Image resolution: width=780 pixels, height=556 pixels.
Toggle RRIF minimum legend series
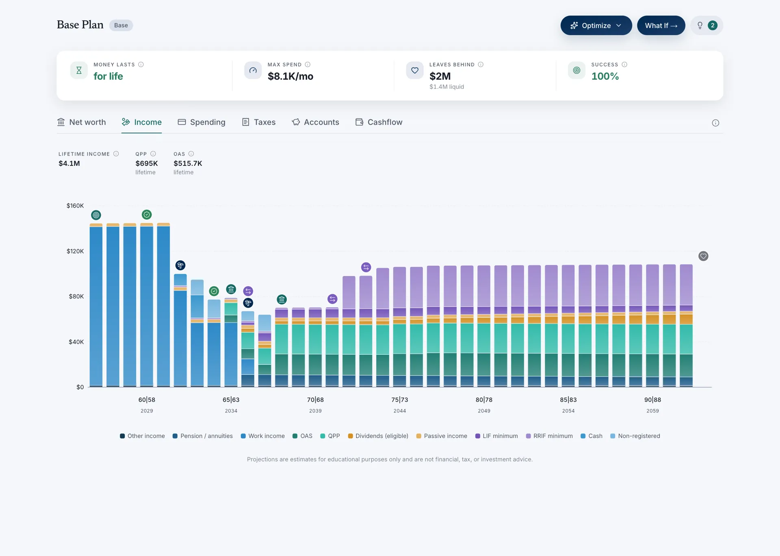[549, 436]
